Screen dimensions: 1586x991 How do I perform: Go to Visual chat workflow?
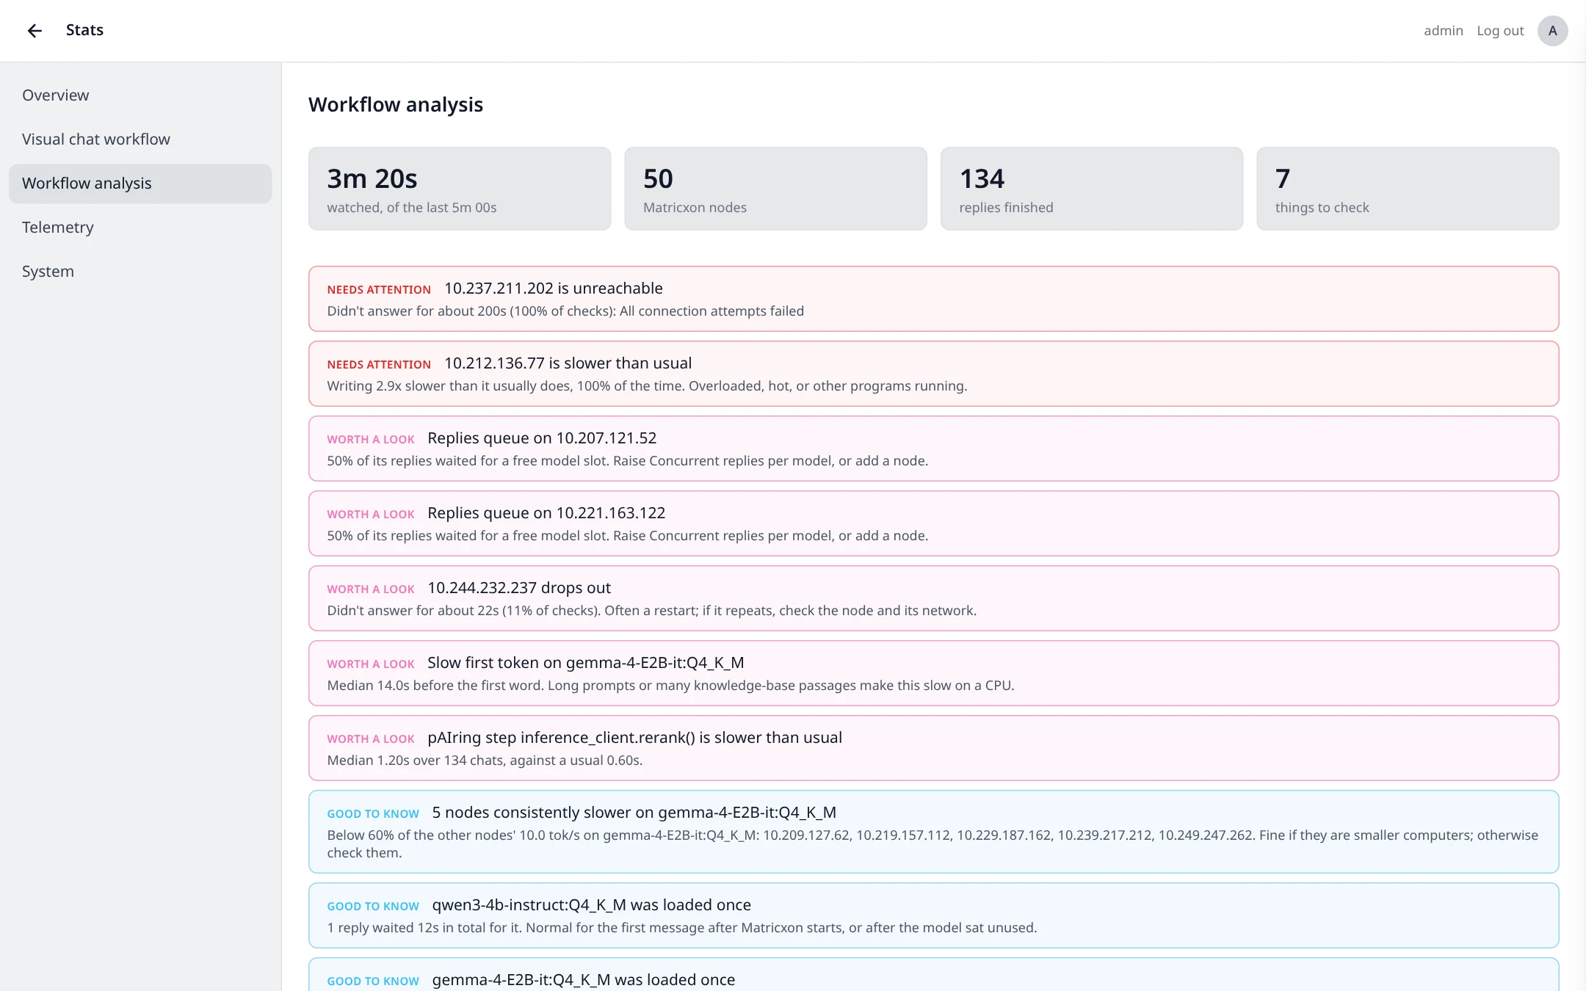(140, 139)
